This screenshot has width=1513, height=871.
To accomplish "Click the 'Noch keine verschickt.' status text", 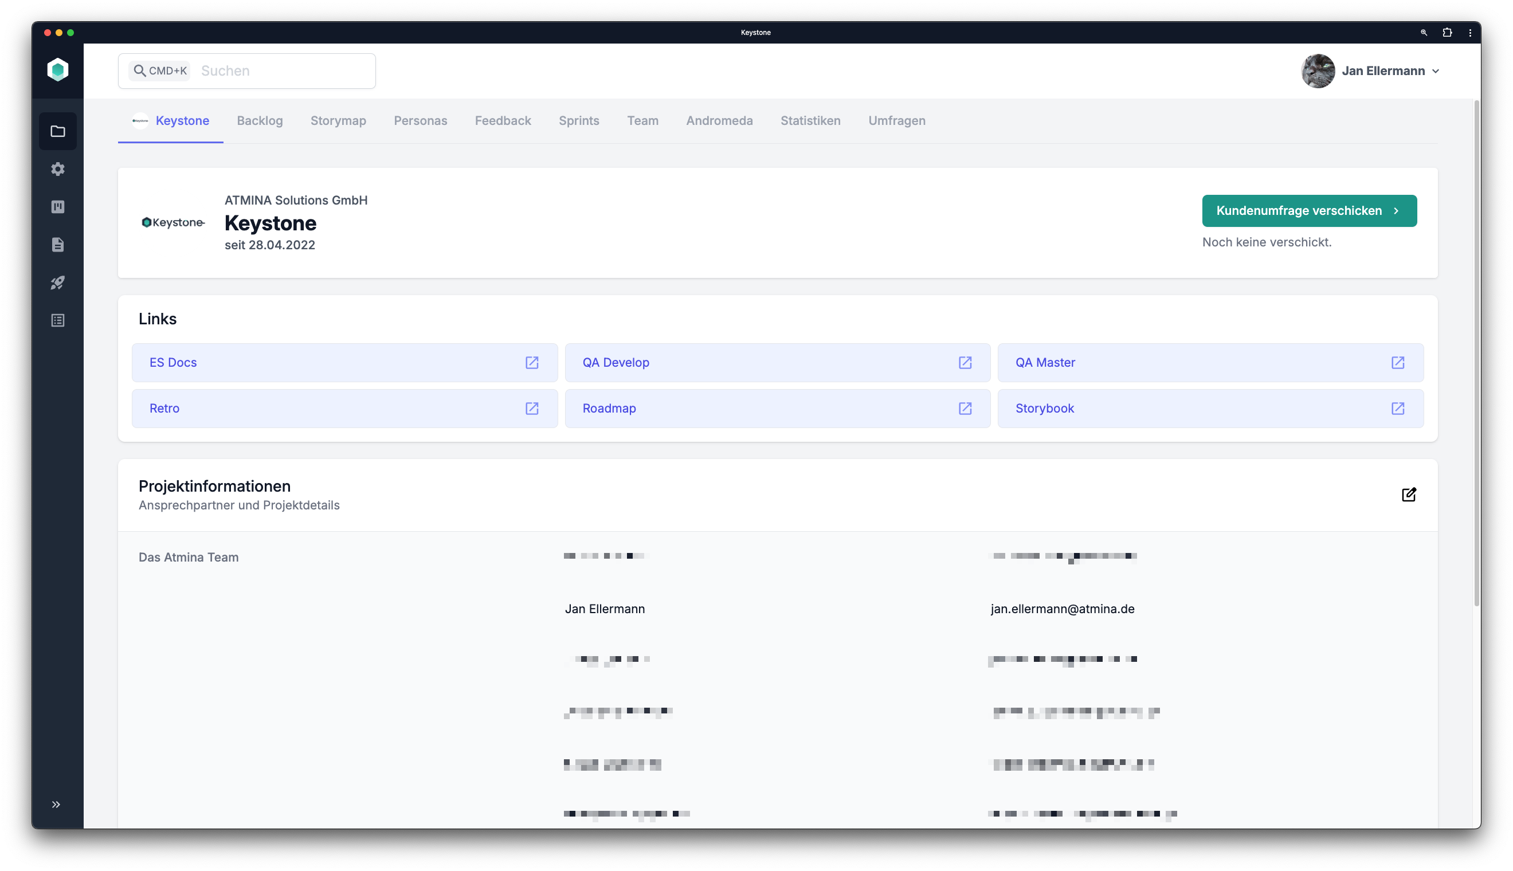I will [1266, 242].
